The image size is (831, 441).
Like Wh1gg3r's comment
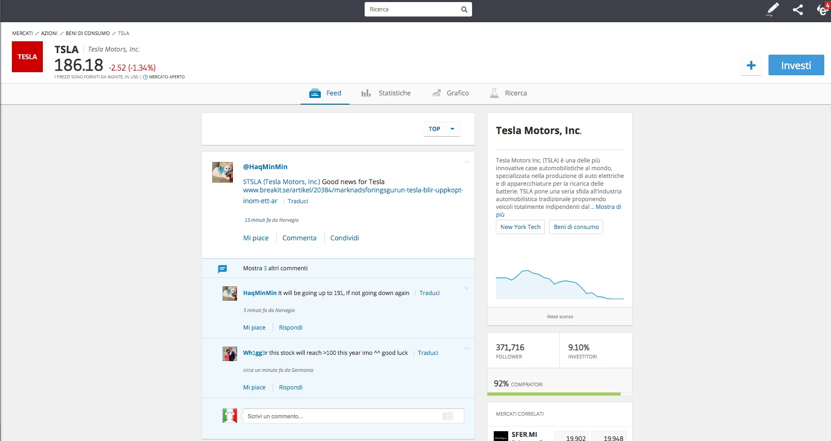coord(255,387)
